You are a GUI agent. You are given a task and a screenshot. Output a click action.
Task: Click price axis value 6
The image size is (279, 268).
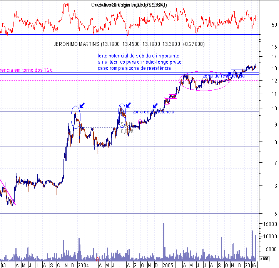point(276,186)
